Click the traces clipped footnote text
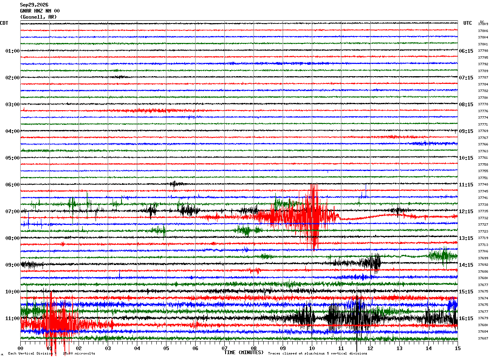 tap(317, 354)
